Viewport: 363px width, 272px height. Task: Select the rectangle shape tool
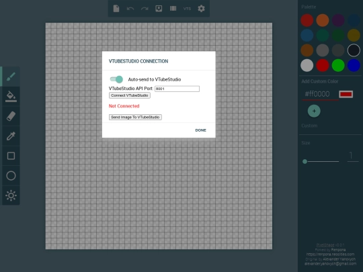[11, 156]
